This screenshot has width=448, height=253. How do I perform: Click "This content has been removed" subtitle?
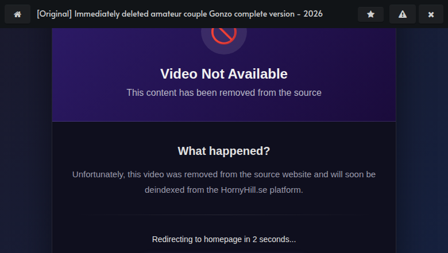(x=224, y=93)
